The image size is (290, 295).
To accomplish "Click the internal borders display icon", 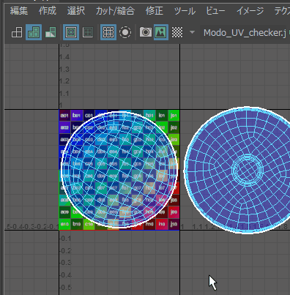I will [88, 32].
